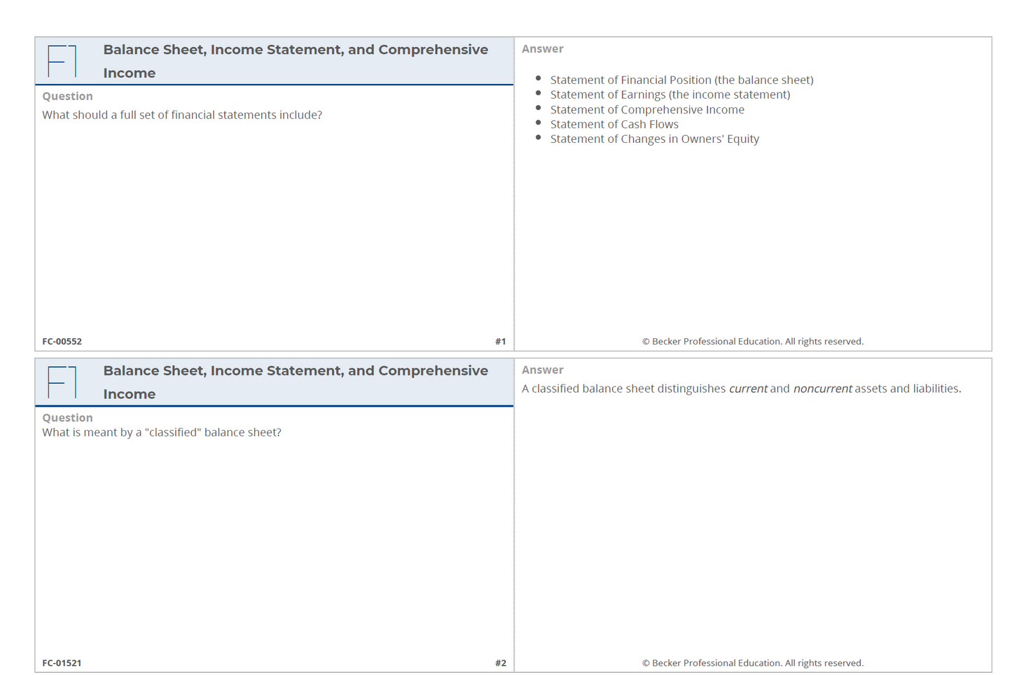Viewport: 1012px width, 675px height.
Task: Click the card number #1 label
Action: coord(500,342)
